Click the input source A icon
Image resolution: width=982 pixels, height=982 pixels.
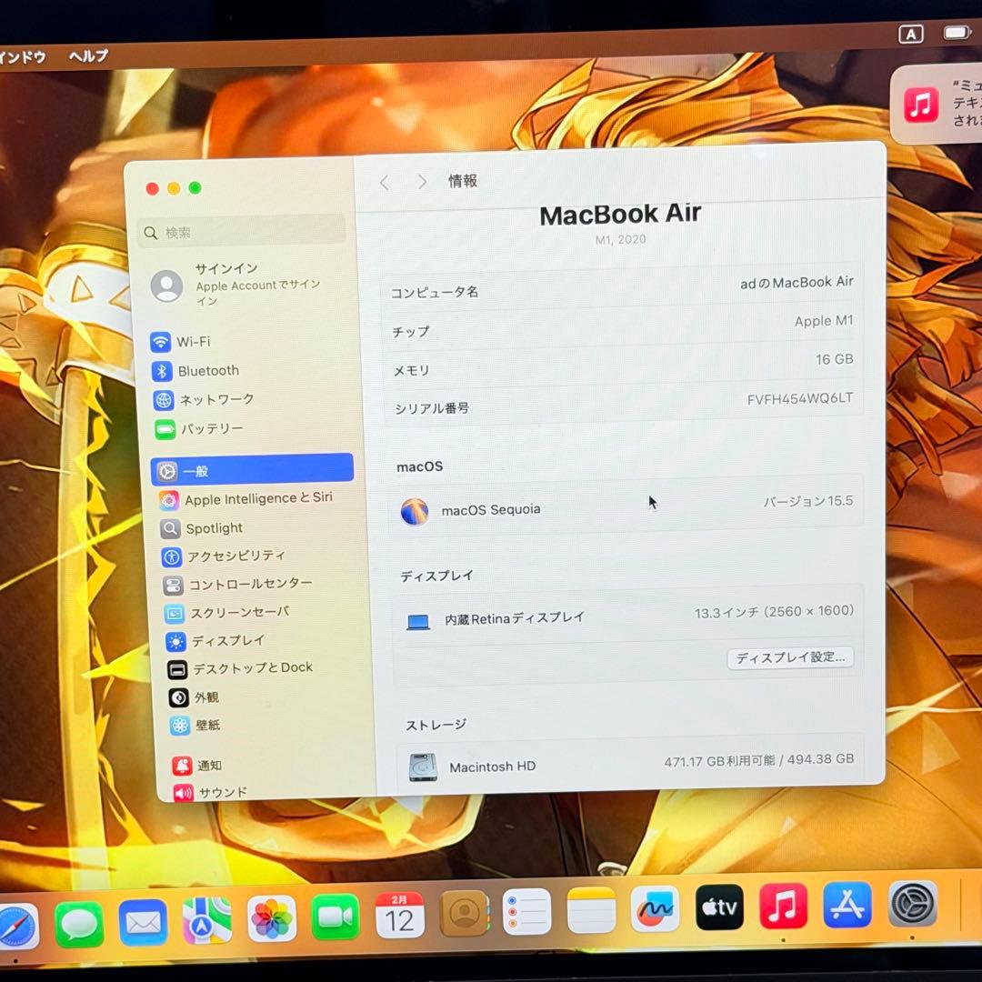click(910, 34)
